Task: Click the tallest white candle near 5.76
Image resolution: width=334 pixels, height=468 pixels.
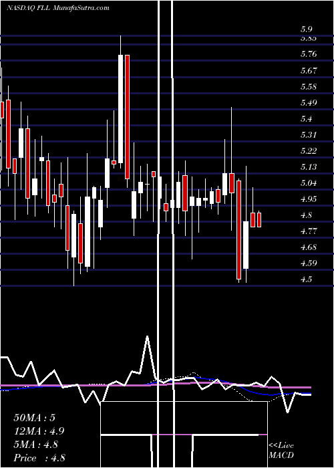Action: tap(120, 109)
